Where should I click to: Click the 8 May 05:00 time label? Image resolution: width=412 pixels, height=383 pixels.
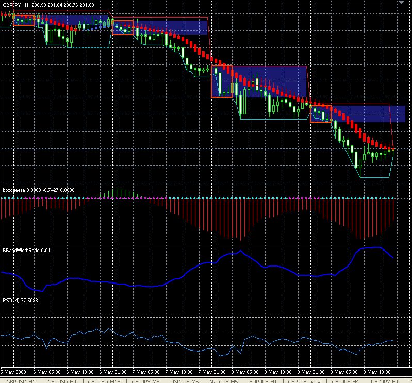(245, 372)
